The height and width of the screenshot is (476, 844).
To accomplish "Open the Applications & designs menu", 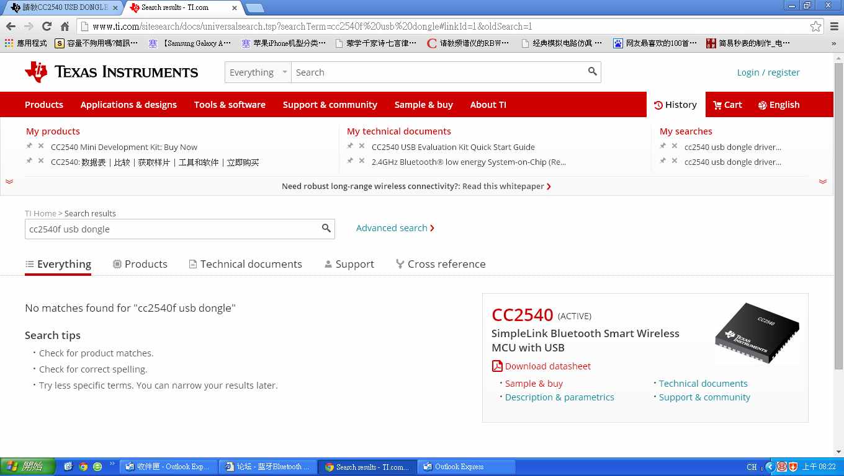I will tap(128, 105).
